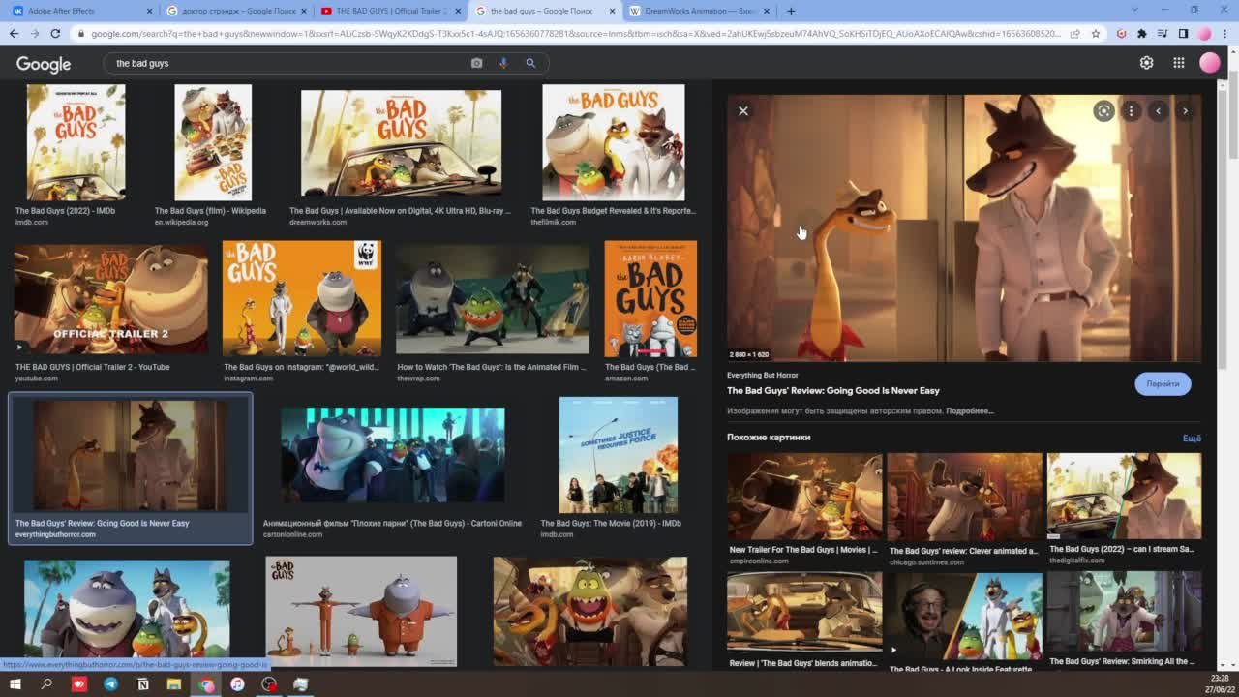Click the vertical page scrollbar
Screen dimensions: 1239x697
pos(1231,290)
